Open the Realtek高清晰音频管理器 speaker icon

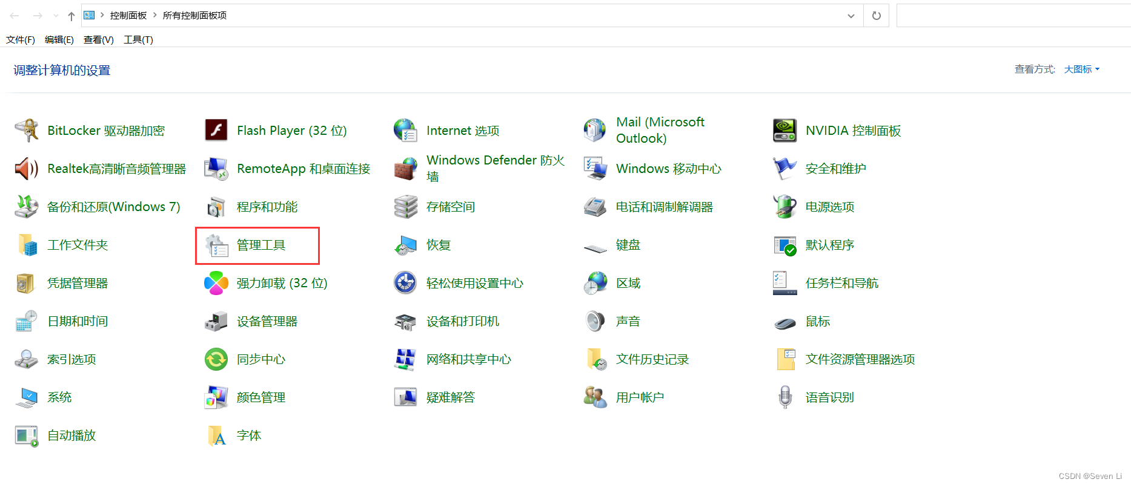(27, 168)
